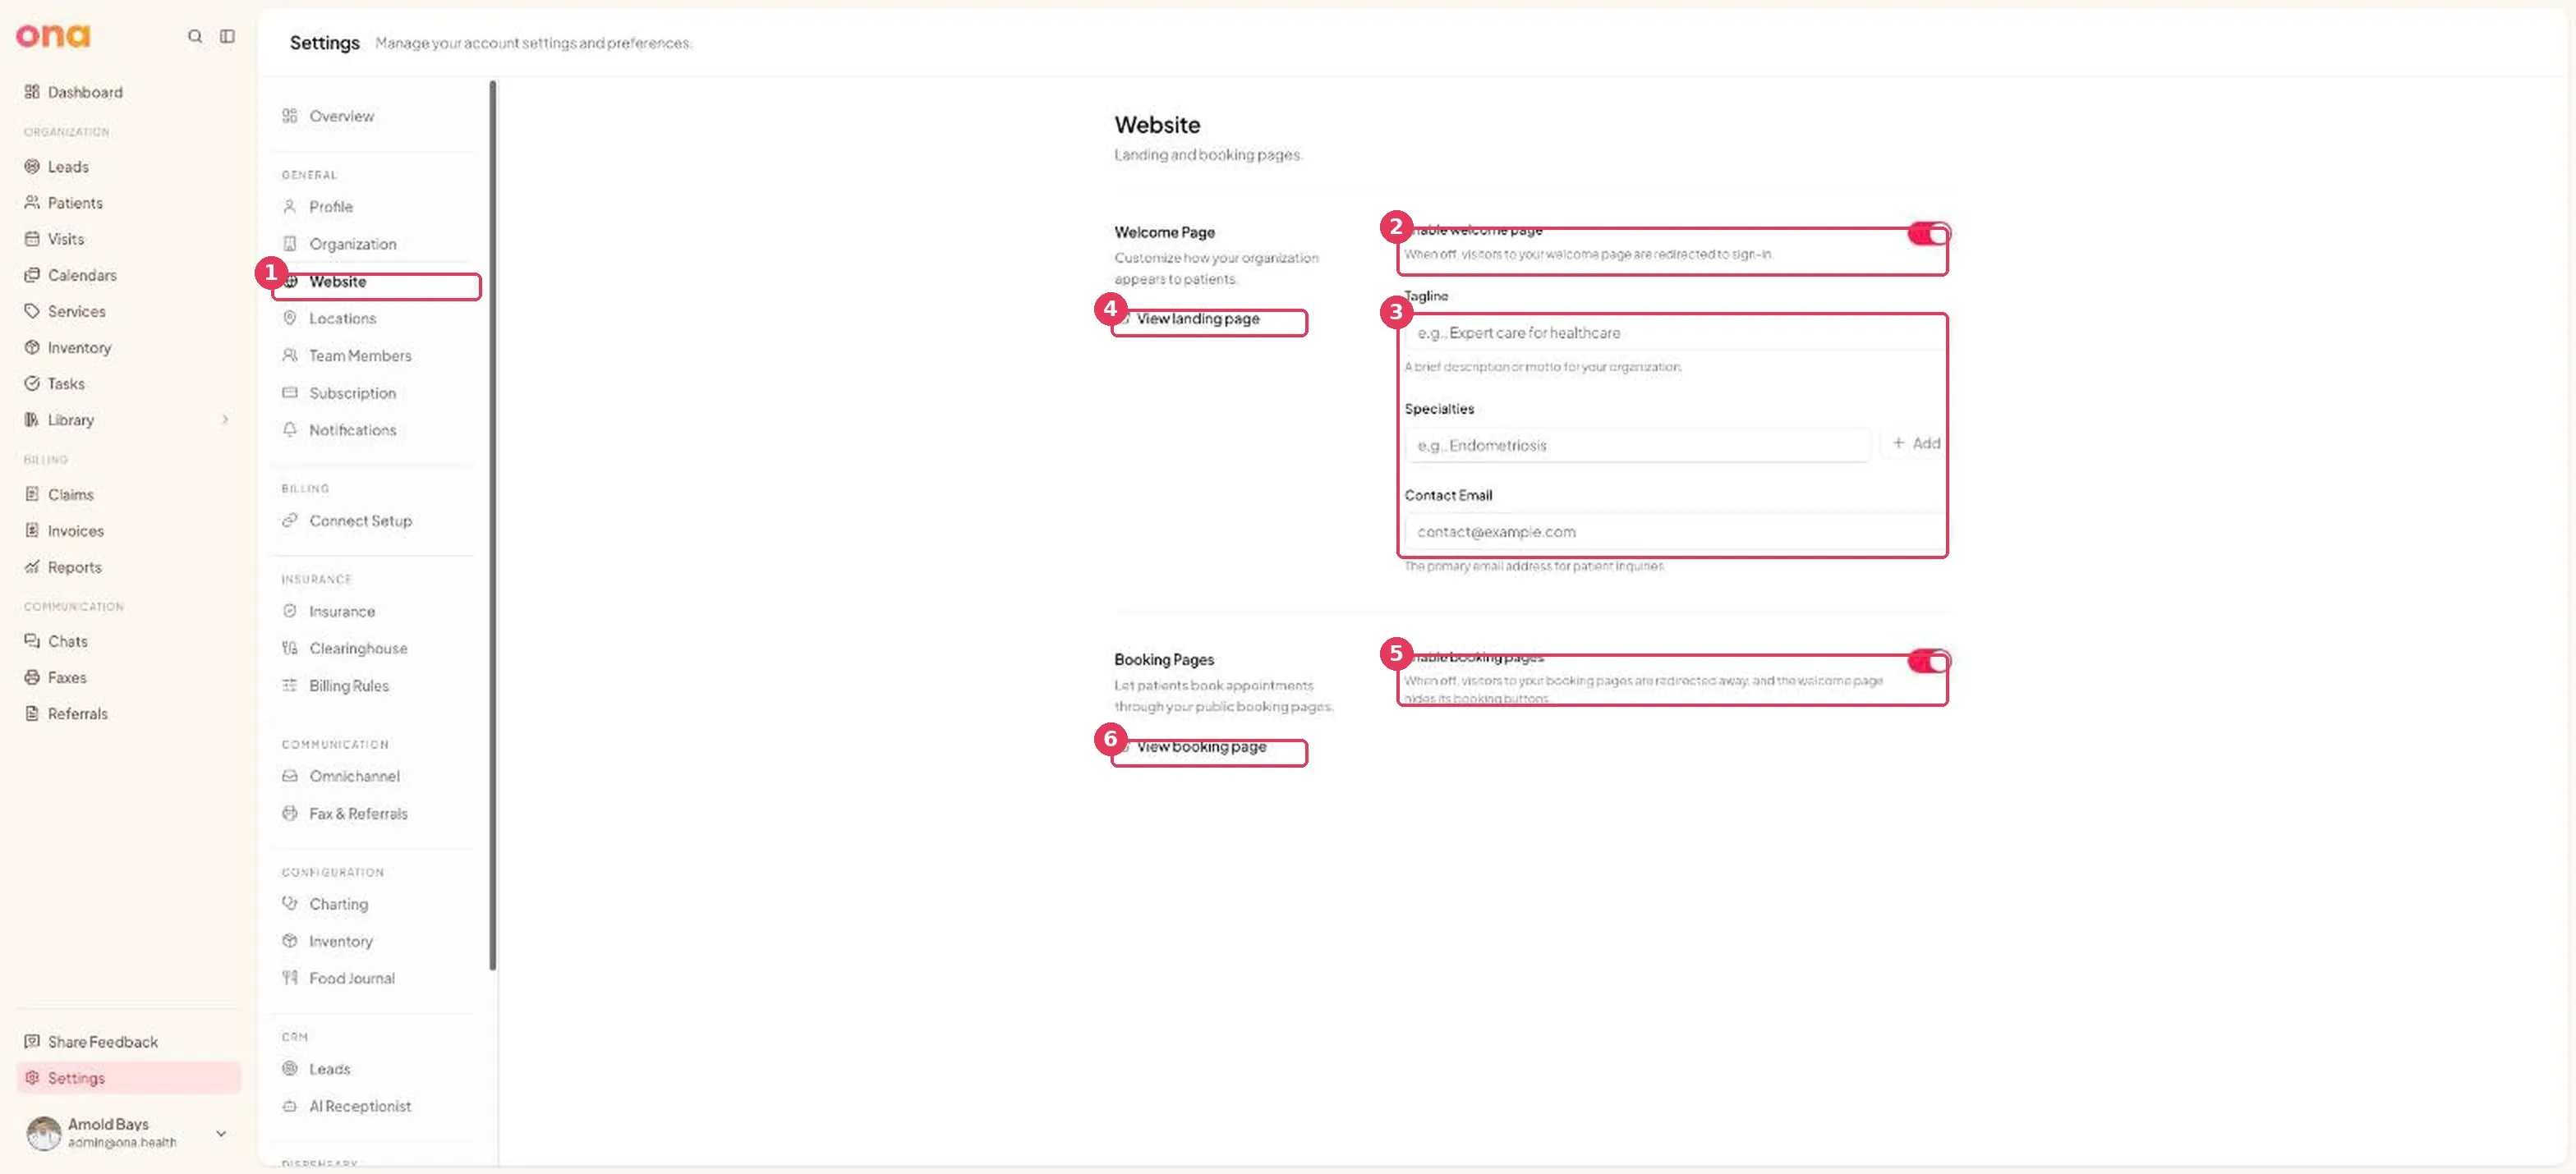Viewport: 2576px width, 1174px height.
Task: Click the AI Receptionist bot icon
Action: (x=290, y=1106)
